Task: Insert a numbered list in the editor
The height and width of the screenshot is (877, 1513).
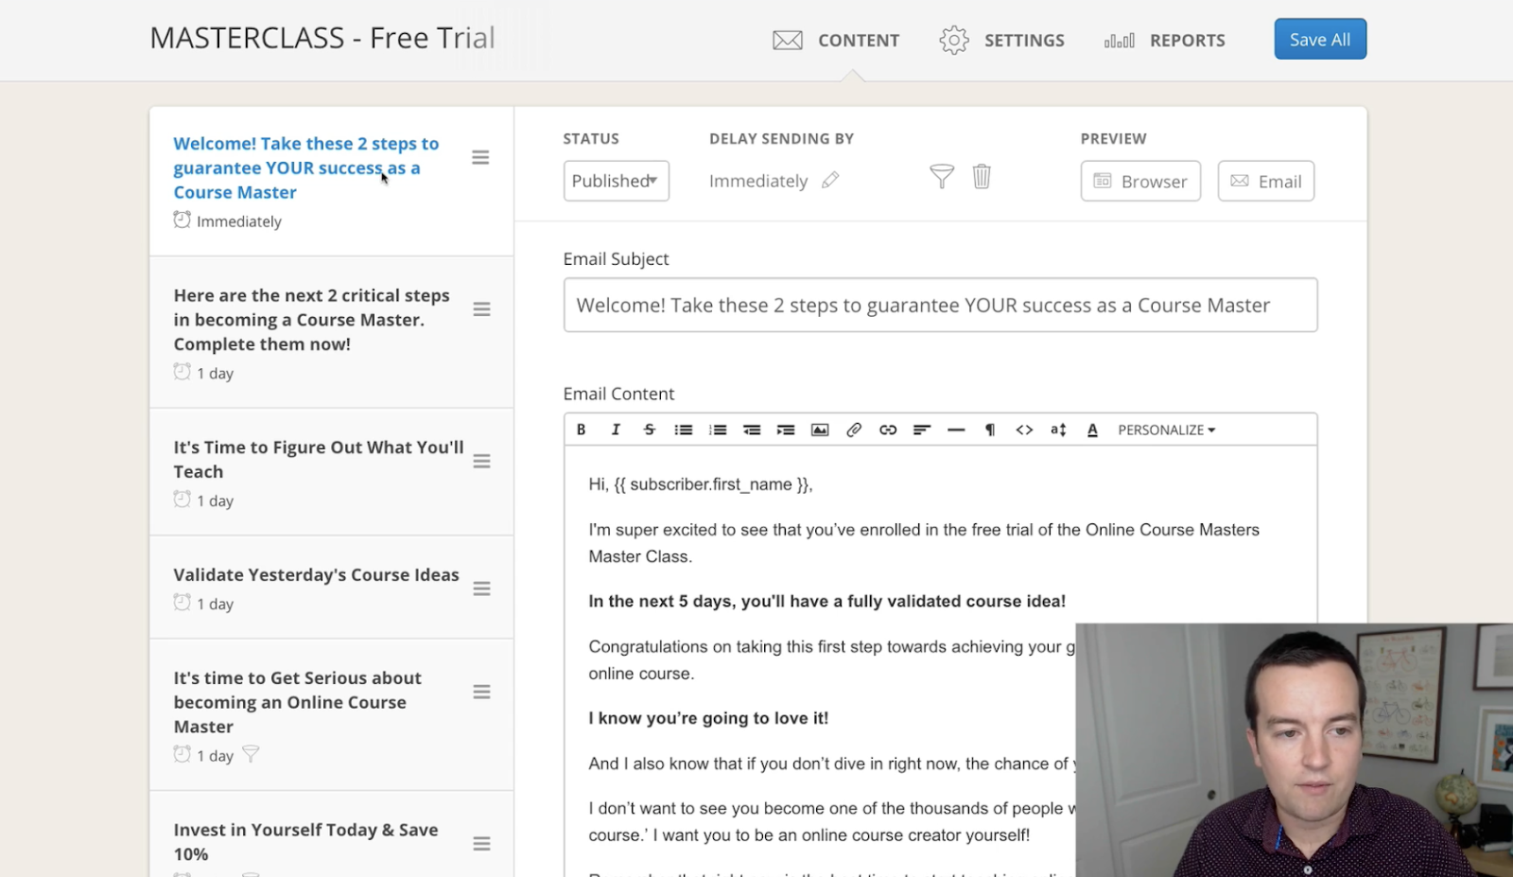Action: [718, 430]
